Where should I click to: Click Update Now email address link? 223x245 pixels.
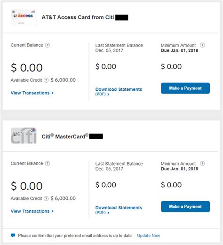click(x=149, y=236)
